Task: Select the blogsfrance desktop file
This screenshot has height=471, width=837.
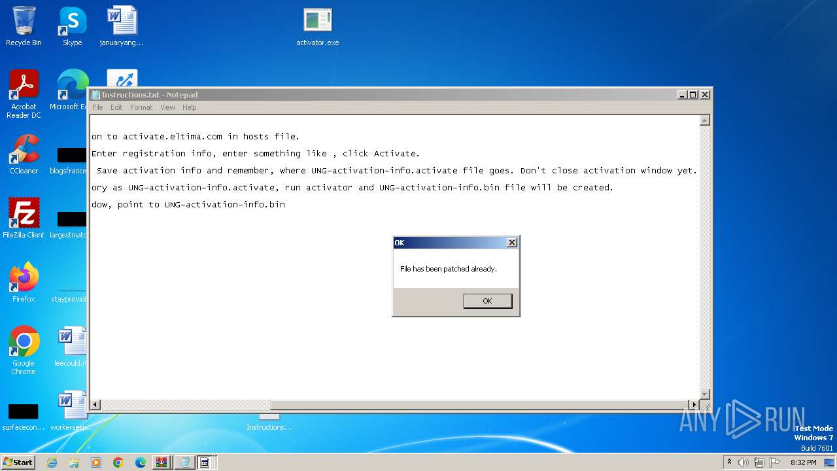Action: (69, 160)
